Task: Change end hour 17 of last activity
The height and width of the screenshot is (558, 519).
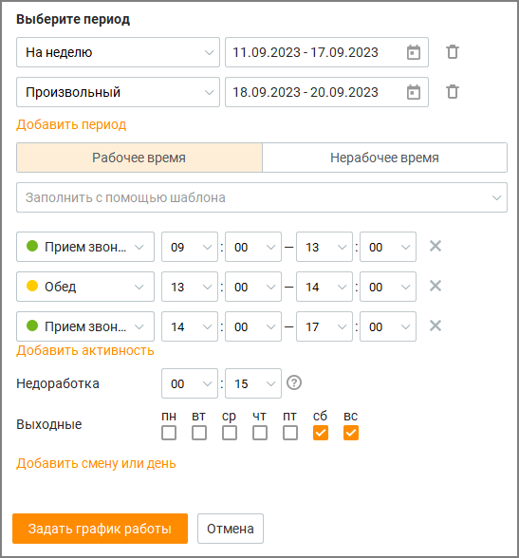Action: tap(324, 326)
